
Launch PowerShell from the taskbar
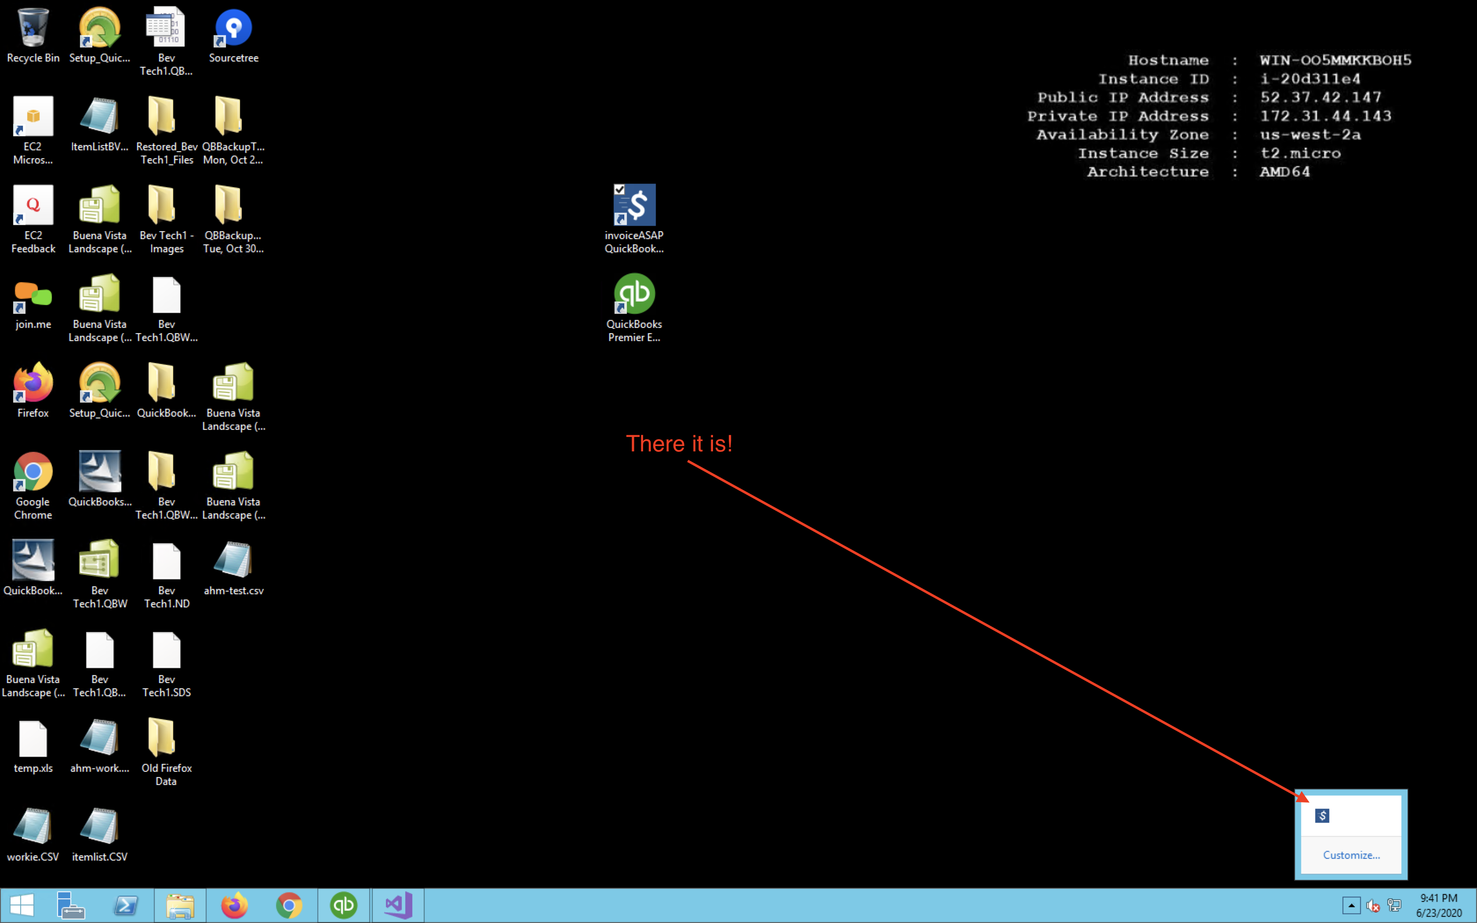tap(126, 905)
